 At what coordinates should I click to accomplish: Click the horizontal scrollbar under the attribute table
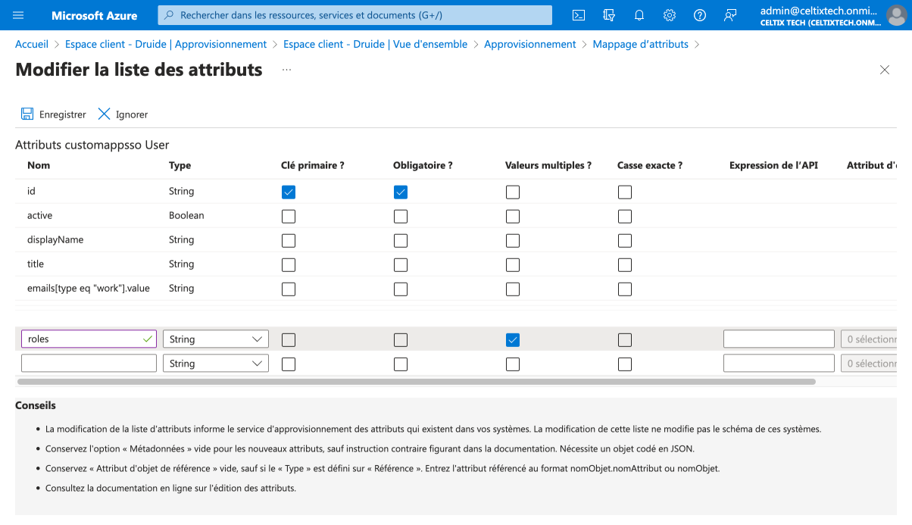click(x=417, y=382)
